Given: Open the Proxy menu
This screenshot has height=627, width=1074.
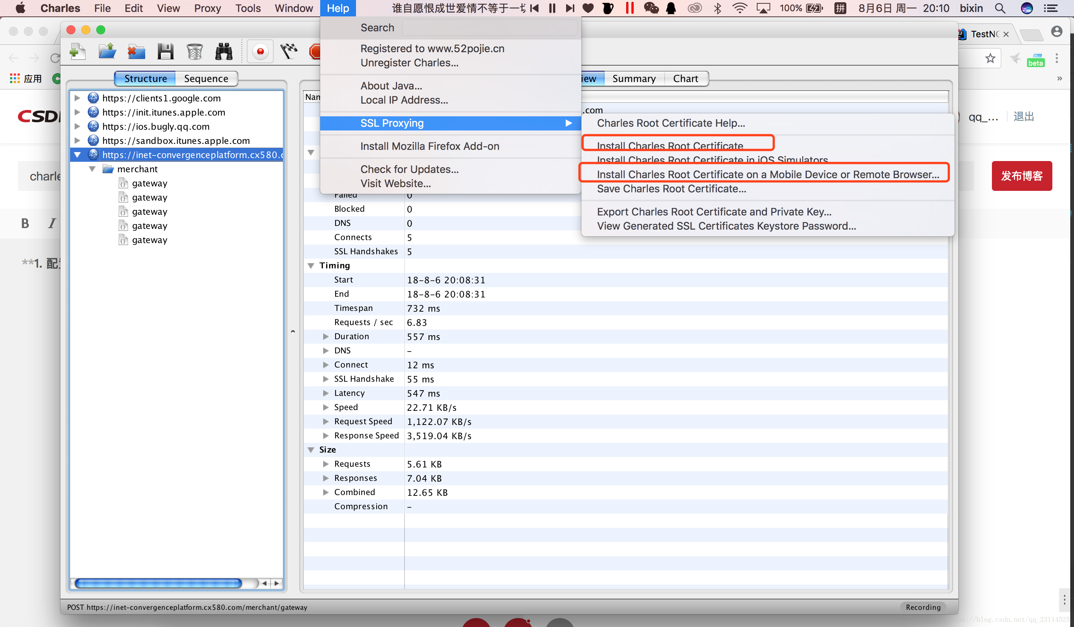Looking at the screenshot, I should pos(207,8).
